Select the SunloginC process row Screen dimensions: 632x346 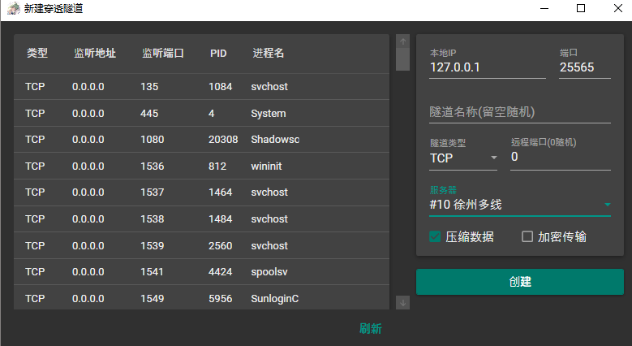[201, 298]
